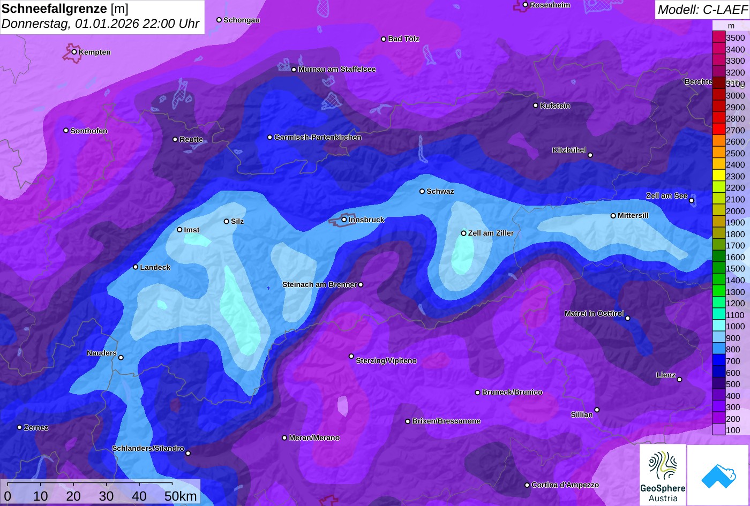The image size is (750, 506).
Task: Click the Schneefallgrenze [m] title text
Action: pyautogui.click(x=65, y=9)
